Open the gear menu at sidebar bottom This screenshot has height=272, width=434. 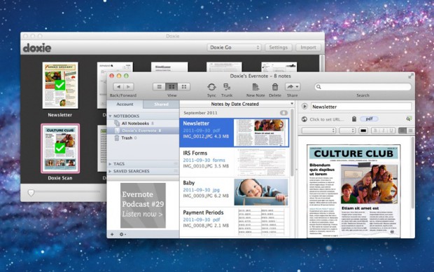click(122, 234)
